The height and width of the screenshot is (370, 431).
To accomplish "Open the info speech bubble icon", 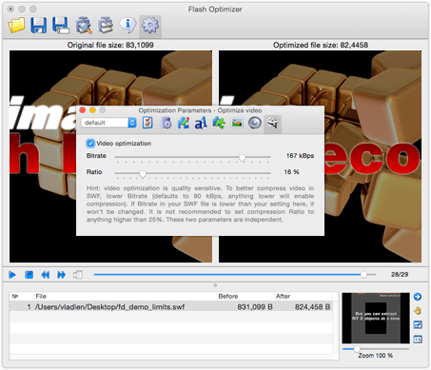I will [x=127, y=25].
